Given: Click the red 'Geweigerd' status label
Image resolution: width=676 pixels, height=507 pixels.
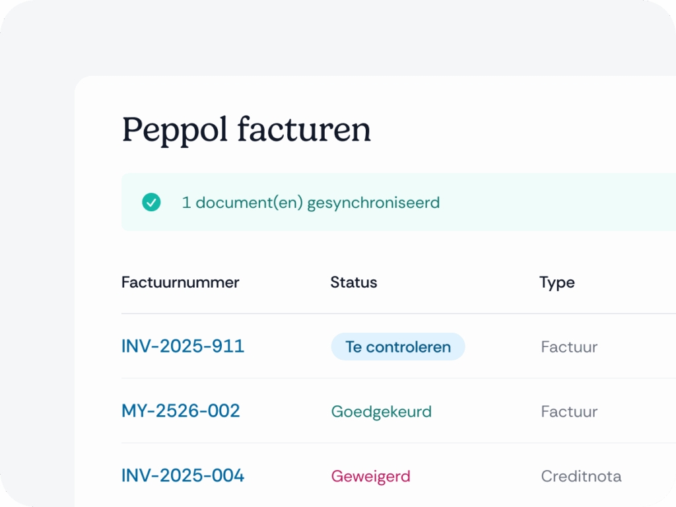Looking at the screenshot, I should coord(370,476).
